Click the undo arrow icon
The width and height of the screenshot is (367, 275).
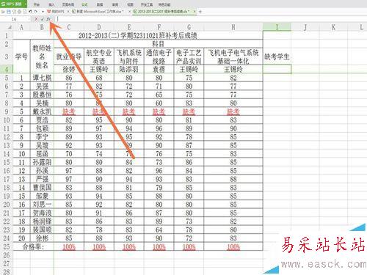30,12
